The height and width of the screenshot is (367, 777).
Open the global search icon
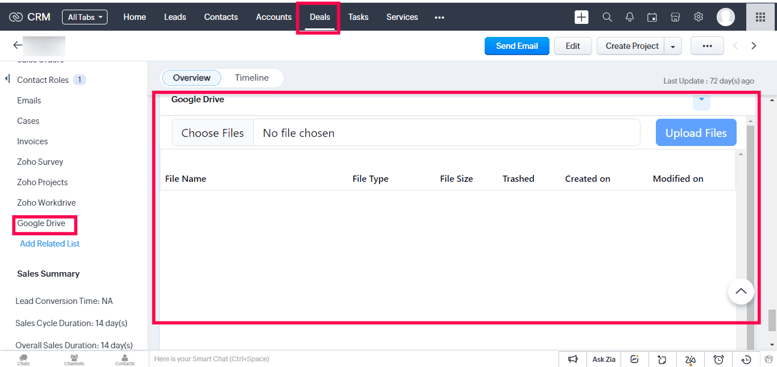pyautogui.click(x=607, y=17)
